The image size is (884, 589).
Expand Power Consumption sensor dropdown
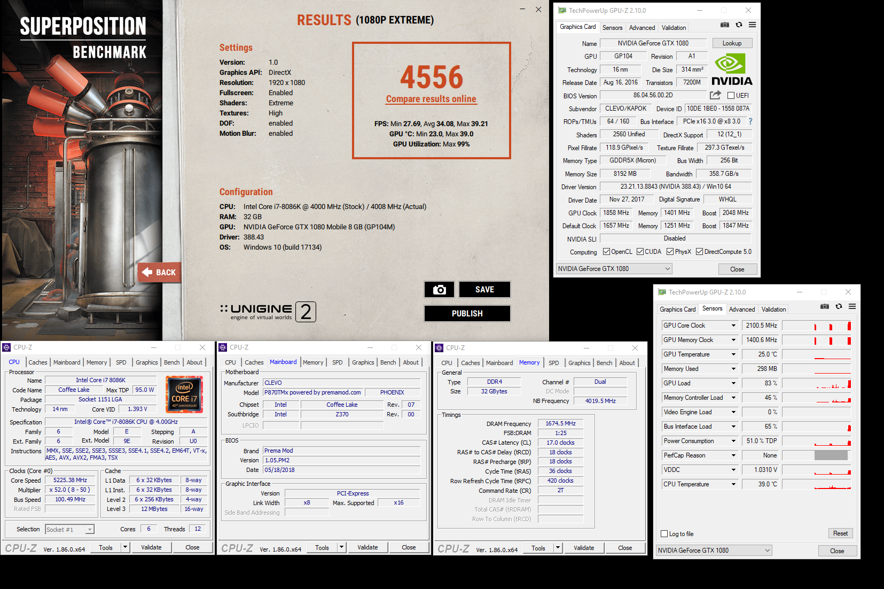(733, 441)
